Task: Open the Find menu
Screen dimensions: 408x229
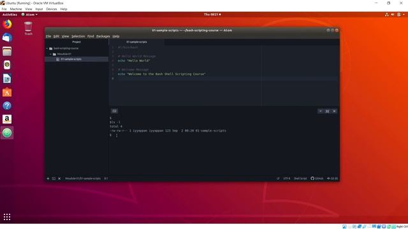Action: (91, 36)
